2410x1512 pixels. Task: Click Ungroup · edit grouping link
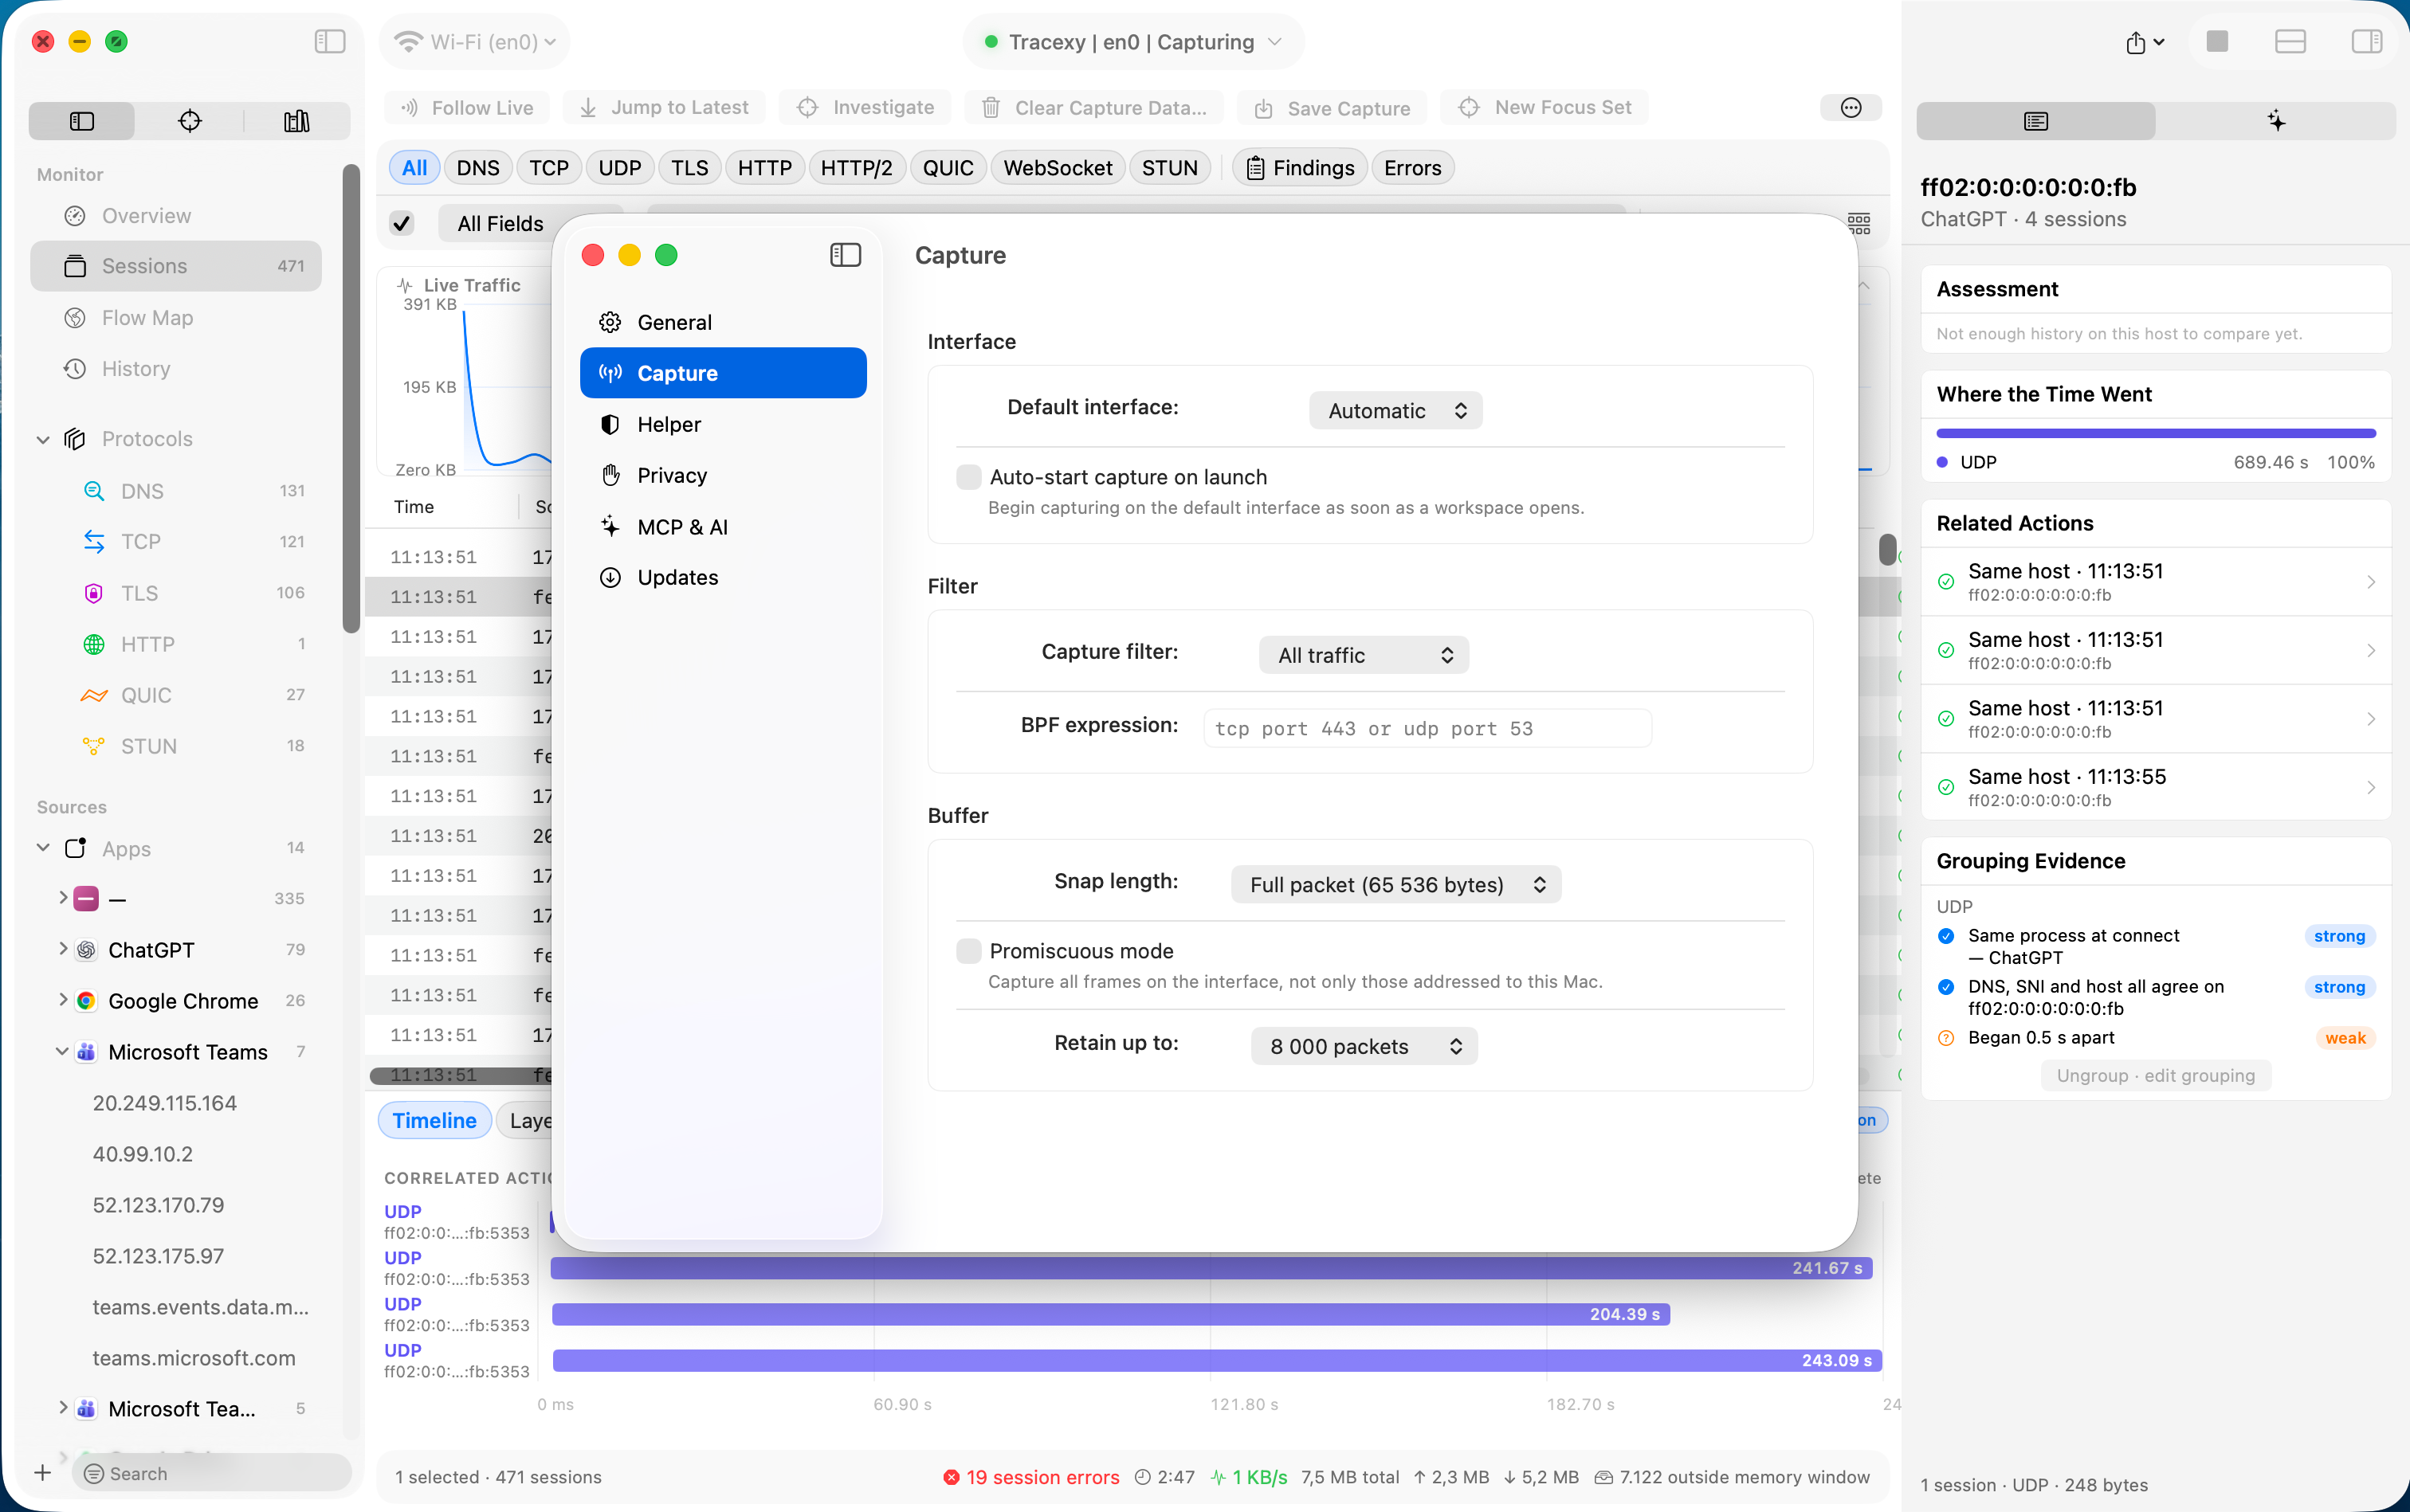2156,1076
